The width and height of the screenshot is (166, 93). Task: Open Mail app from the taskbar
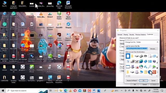[x=80, y=91]
